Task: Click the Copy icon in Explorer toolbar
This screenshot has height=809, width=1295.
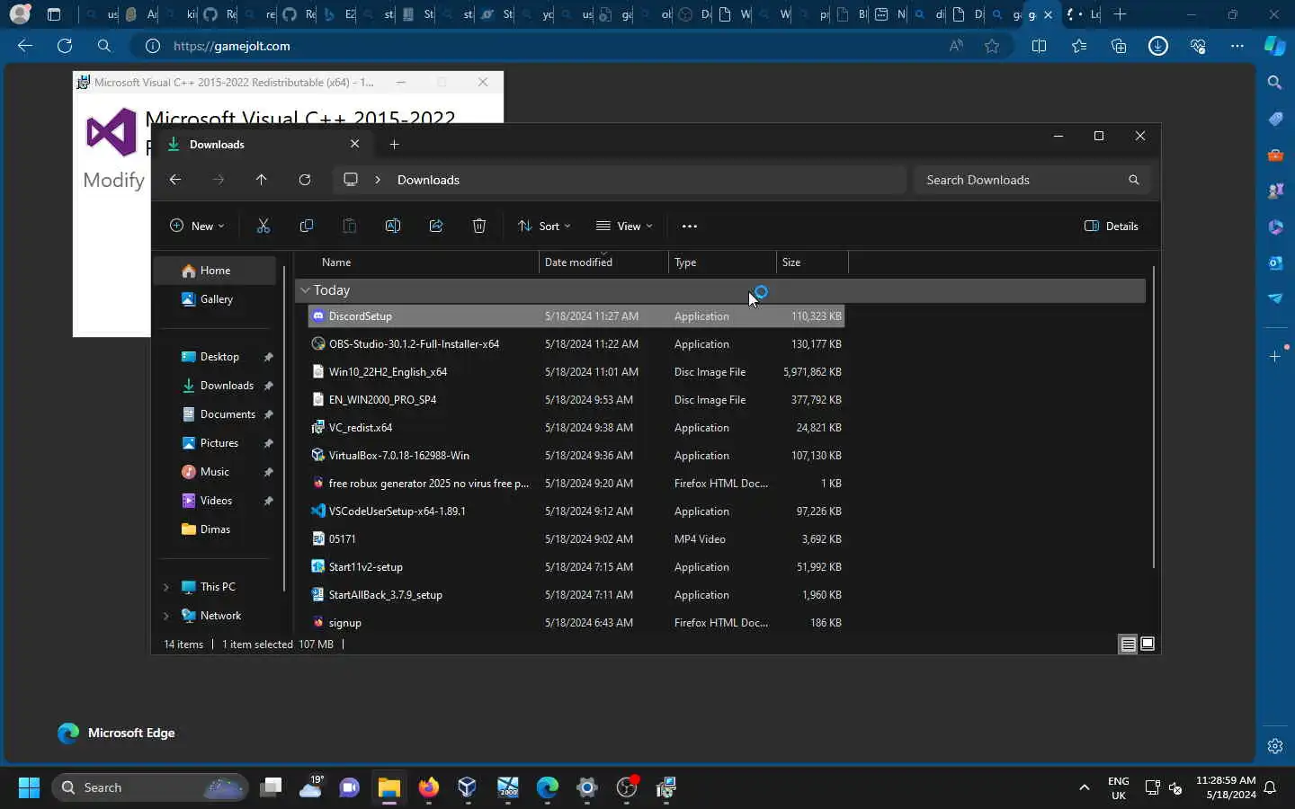Action: tap(307, 227)
